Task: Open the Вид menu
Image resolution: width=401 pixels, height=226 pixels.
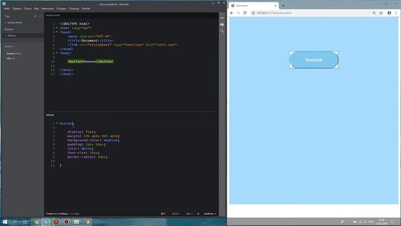Action: [36, 8]
